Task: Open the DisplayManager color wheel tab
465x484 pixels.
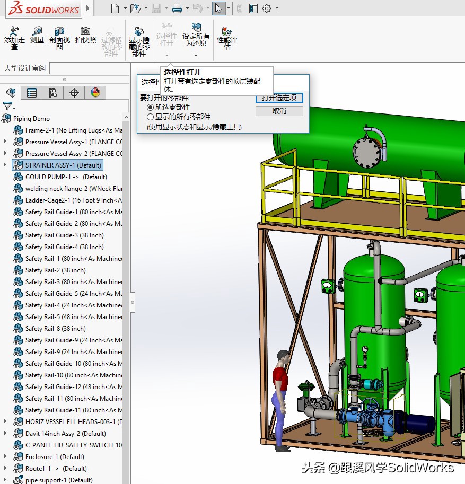Action: (94, 92)
